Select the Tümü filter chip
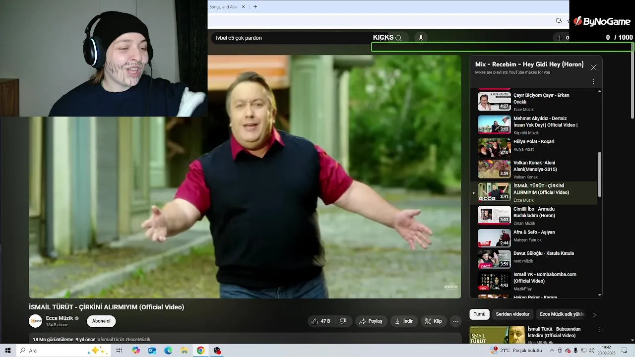The width and height of the screenshot is (635, 357). point(479,314)
